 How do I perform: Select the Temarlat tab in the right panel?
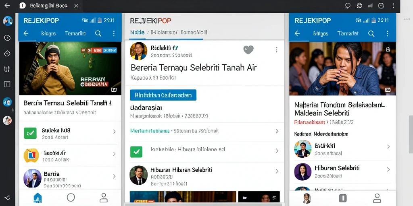[348, 34]
